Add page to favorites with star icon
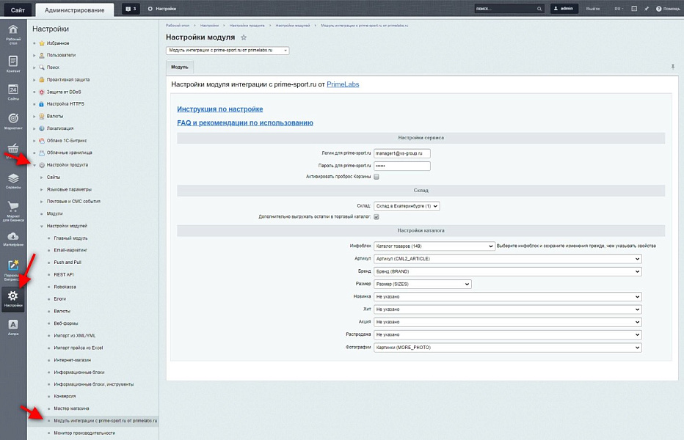The width and height of the screenshot is (684, 440). (x=244, y=37)
